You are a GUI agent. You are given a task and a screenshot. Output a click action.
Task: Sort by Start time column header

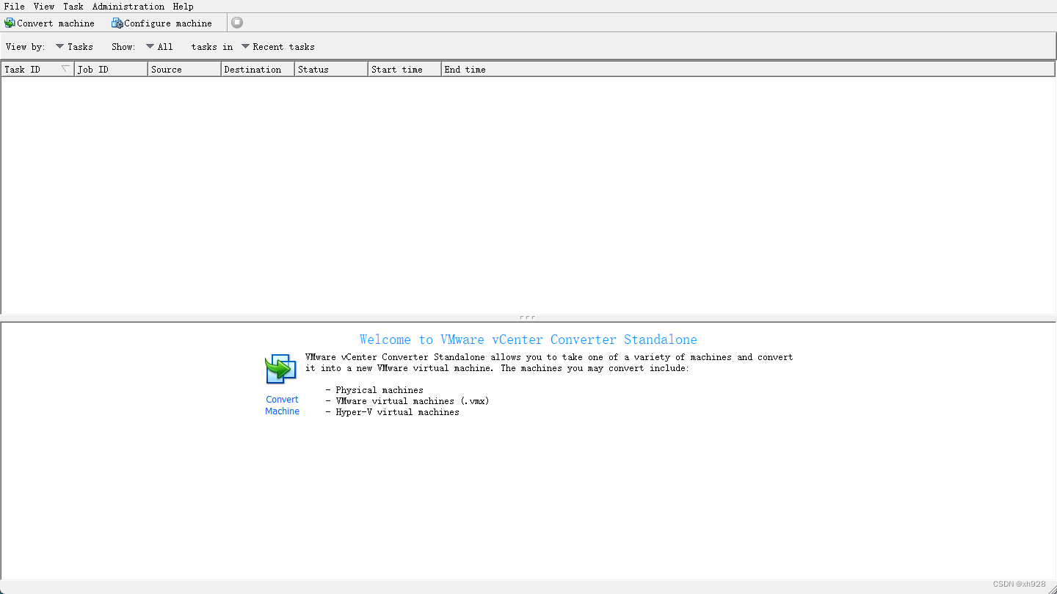coord(404,69)
